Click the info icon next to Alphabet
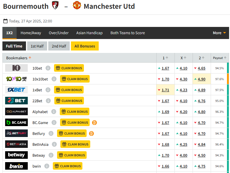The image size is (230, 173). (53, 112)
